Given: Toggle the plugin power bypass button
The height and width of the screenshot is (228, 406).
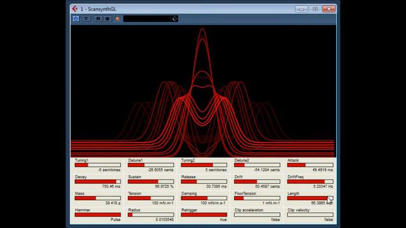Looking at the screenshot, I should pyautogui.click(x=75, y=18).
